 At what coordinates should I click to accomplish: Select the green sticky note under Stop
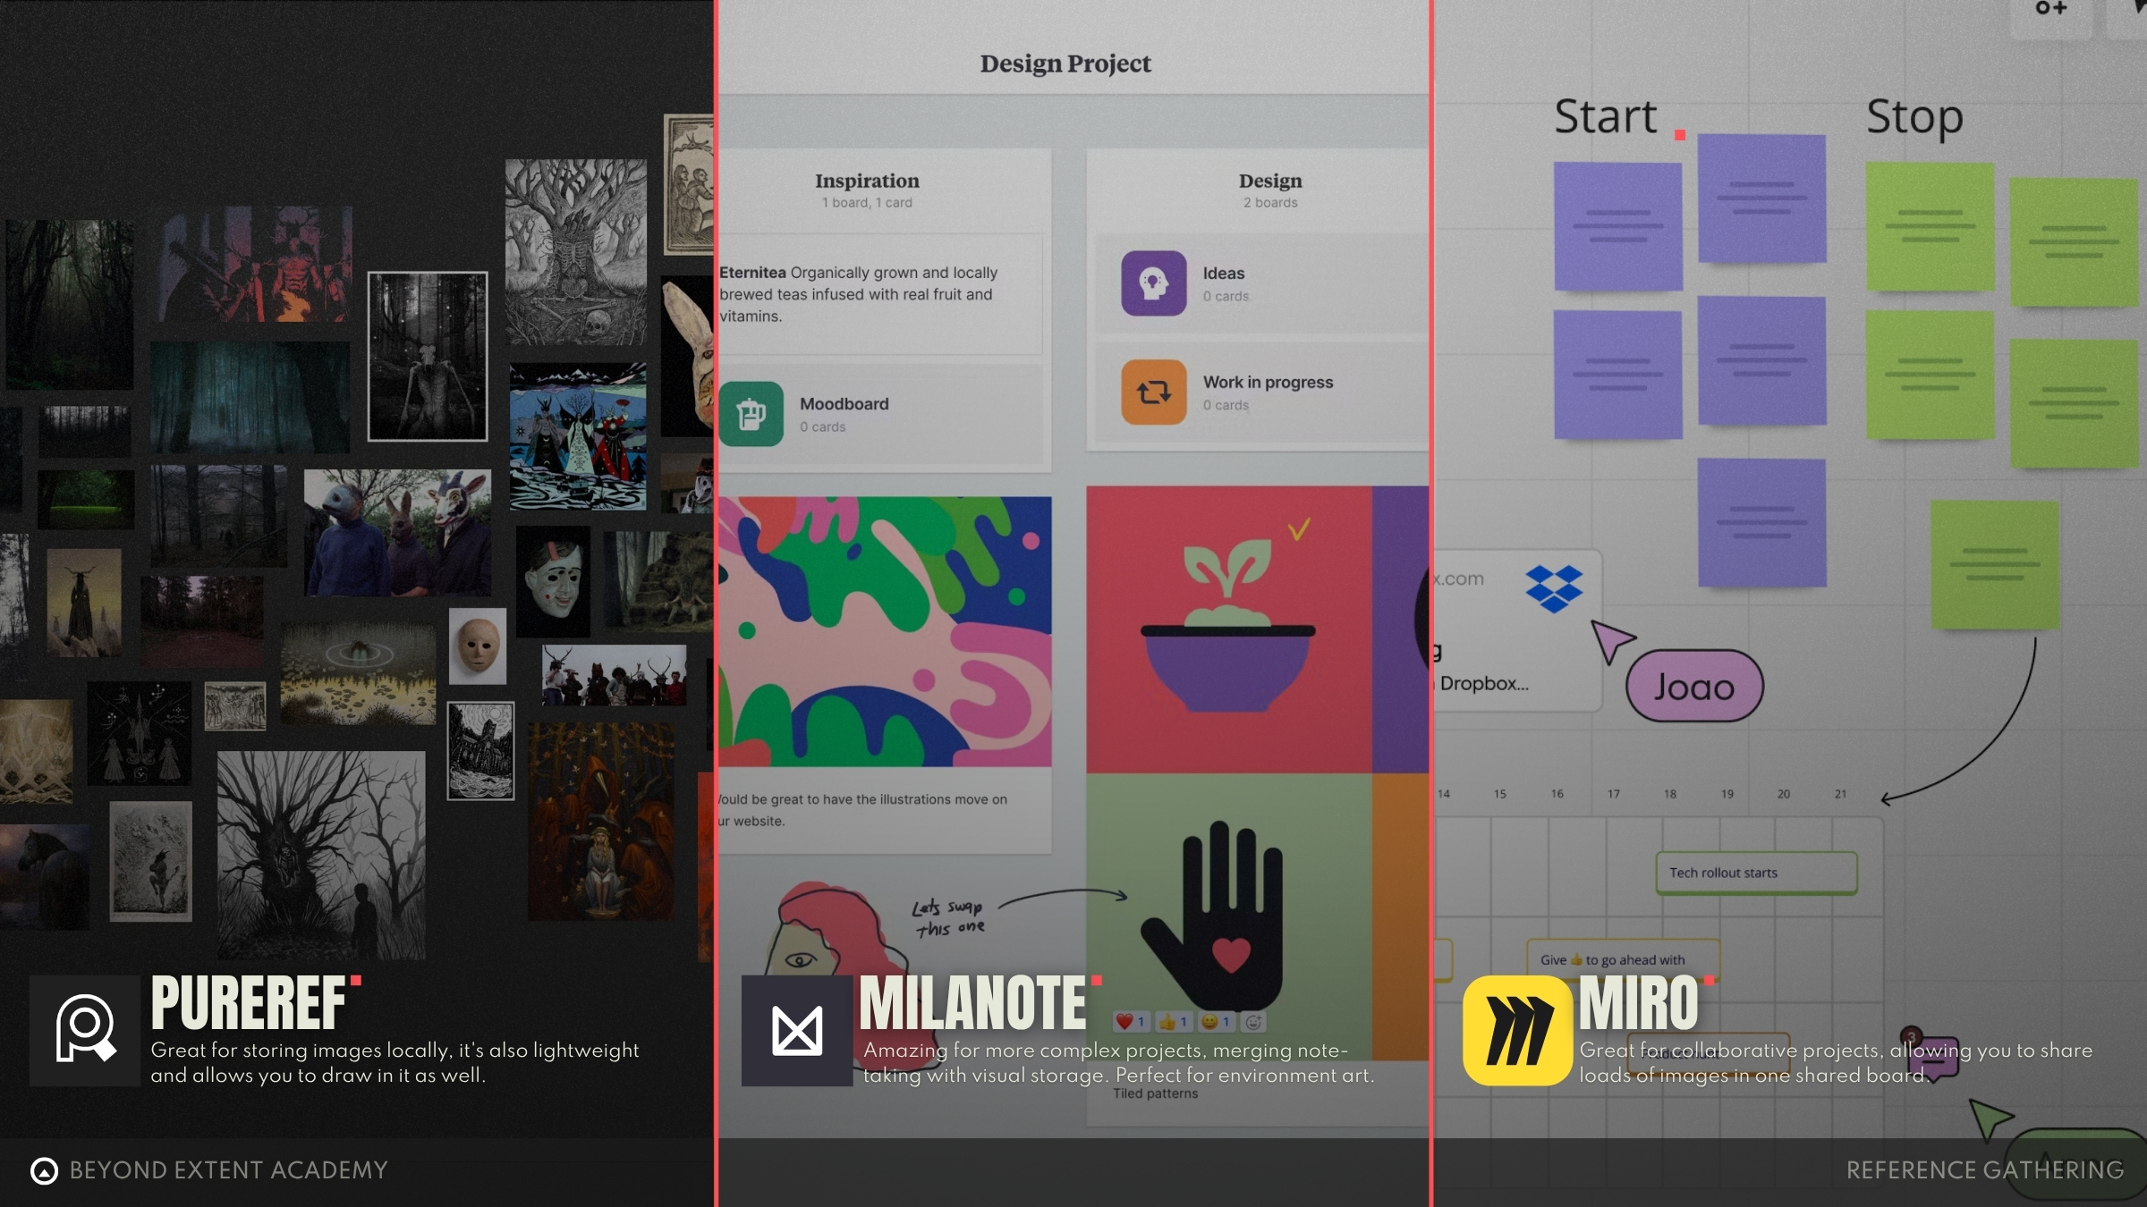tap(1930, 226)
